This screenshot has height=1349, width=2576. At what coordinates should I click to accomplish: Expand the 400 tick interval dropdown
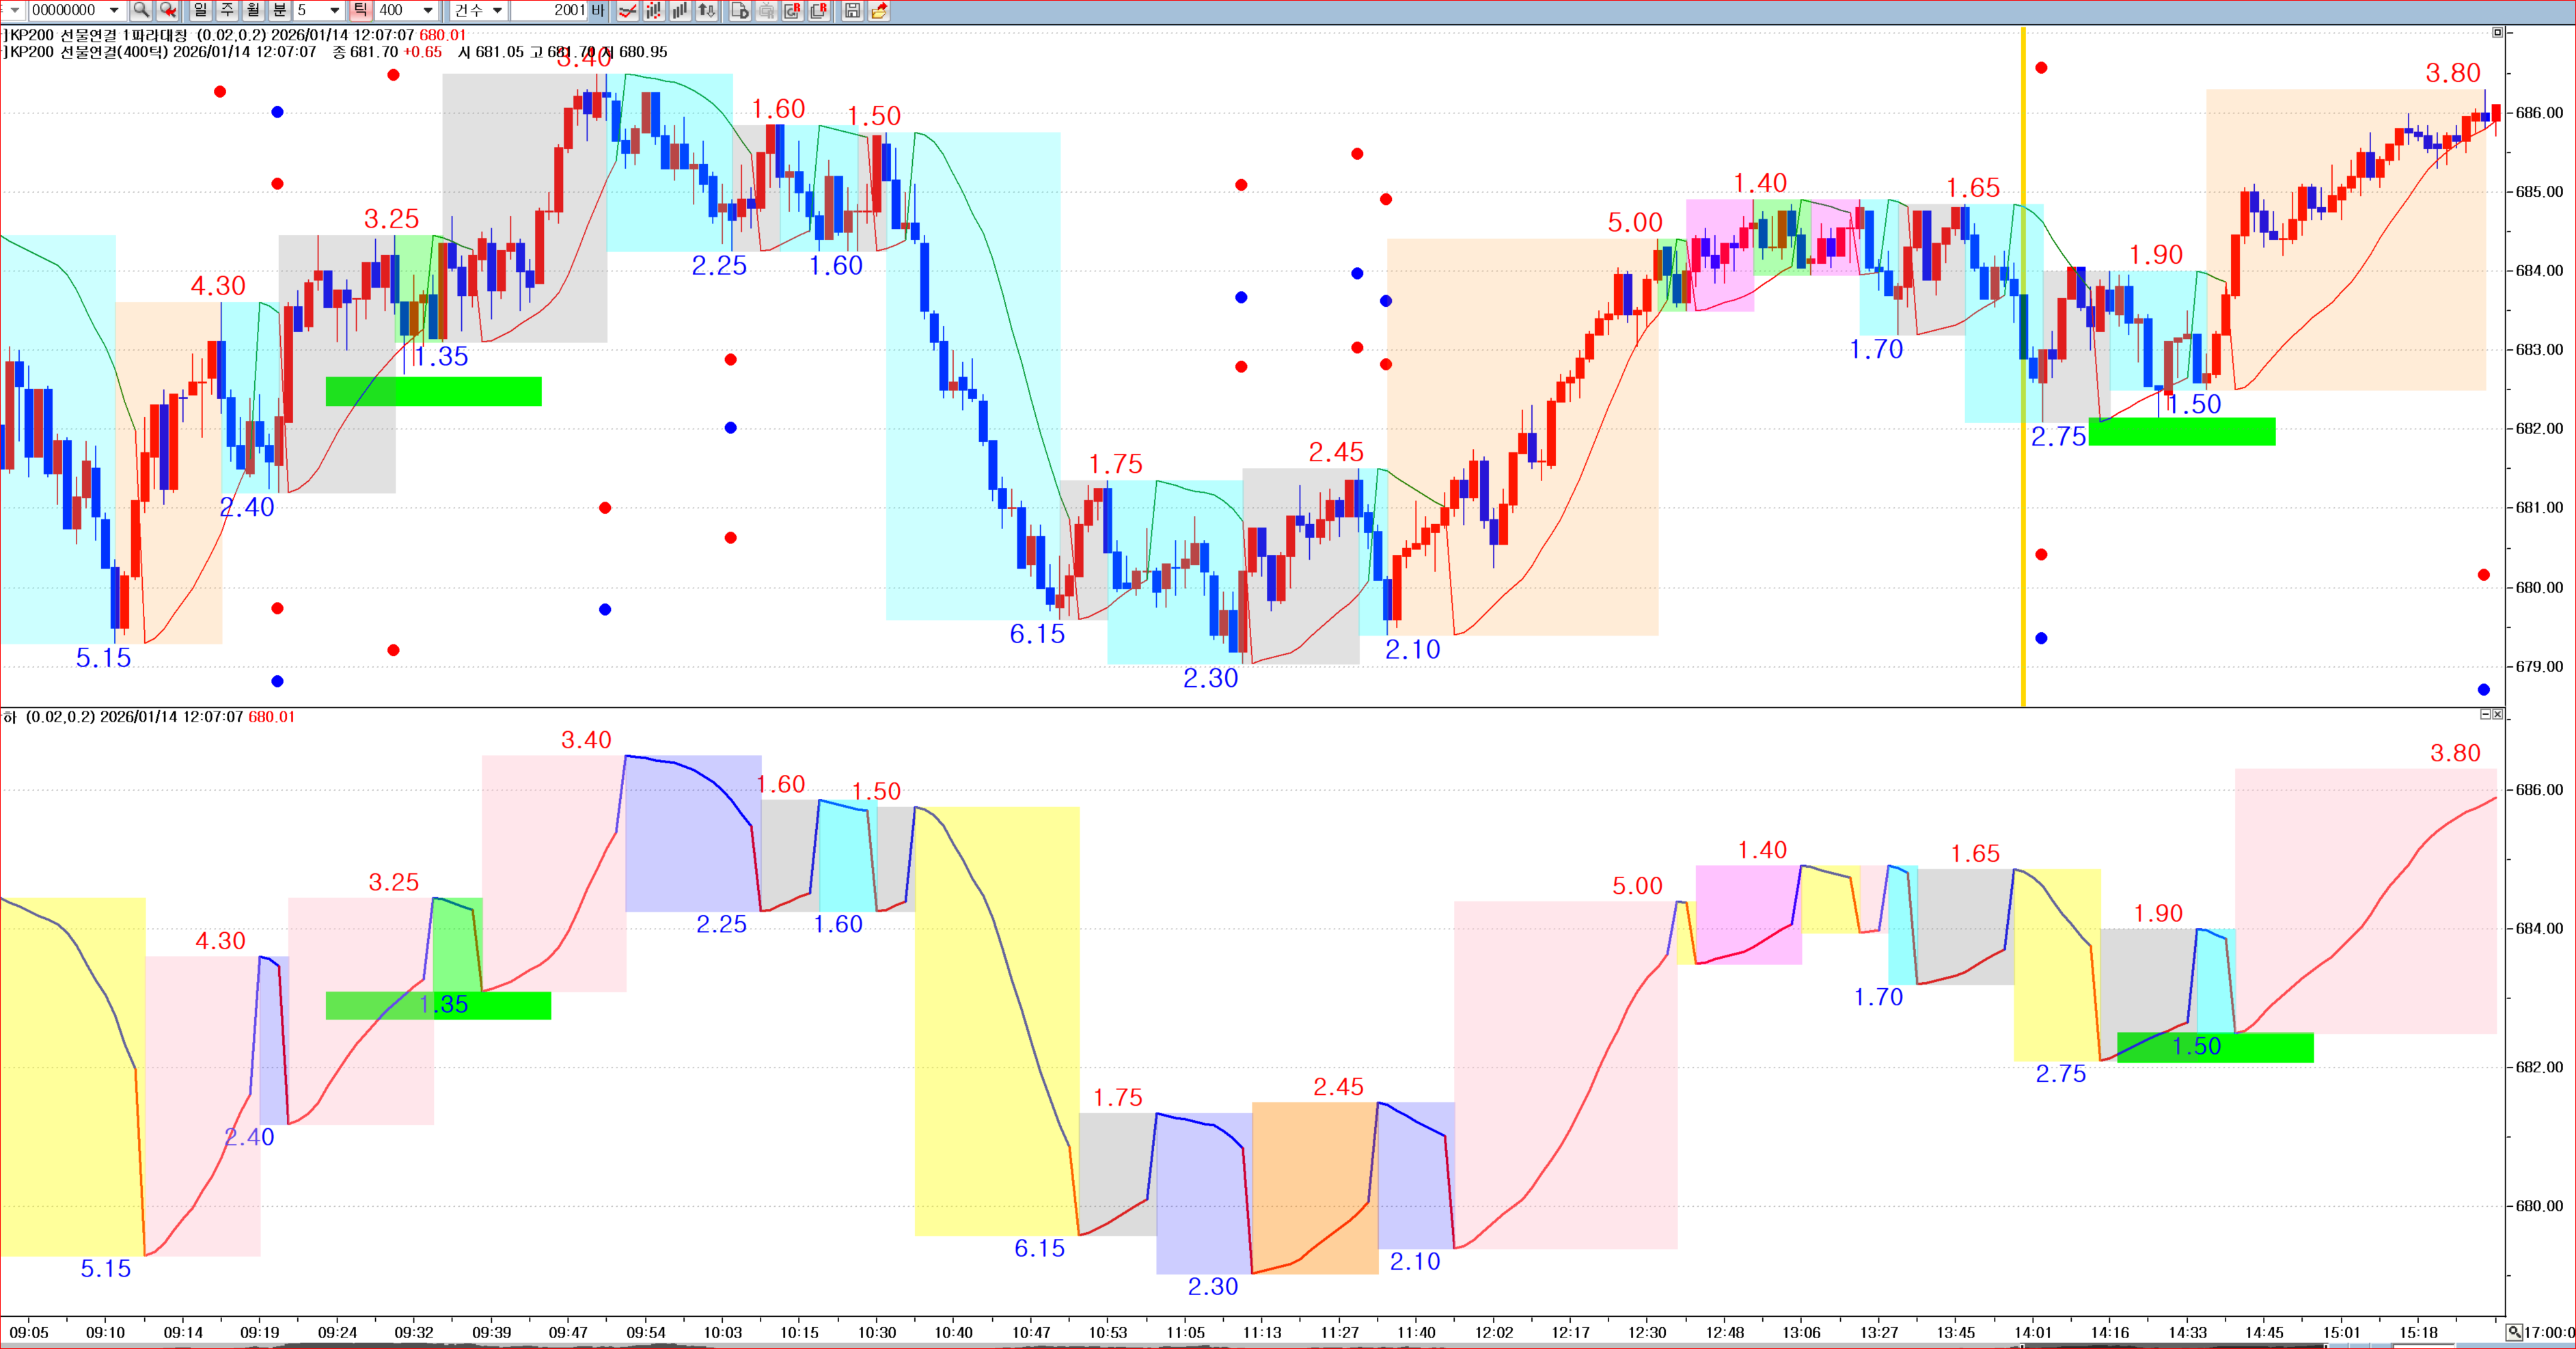pos(428,10)
